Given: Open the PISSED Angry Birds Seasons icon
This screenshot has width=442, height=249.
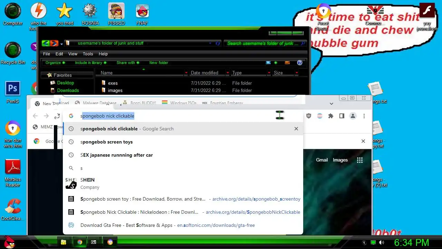Looking at the screenshot, I should click(x=116, y=14).
